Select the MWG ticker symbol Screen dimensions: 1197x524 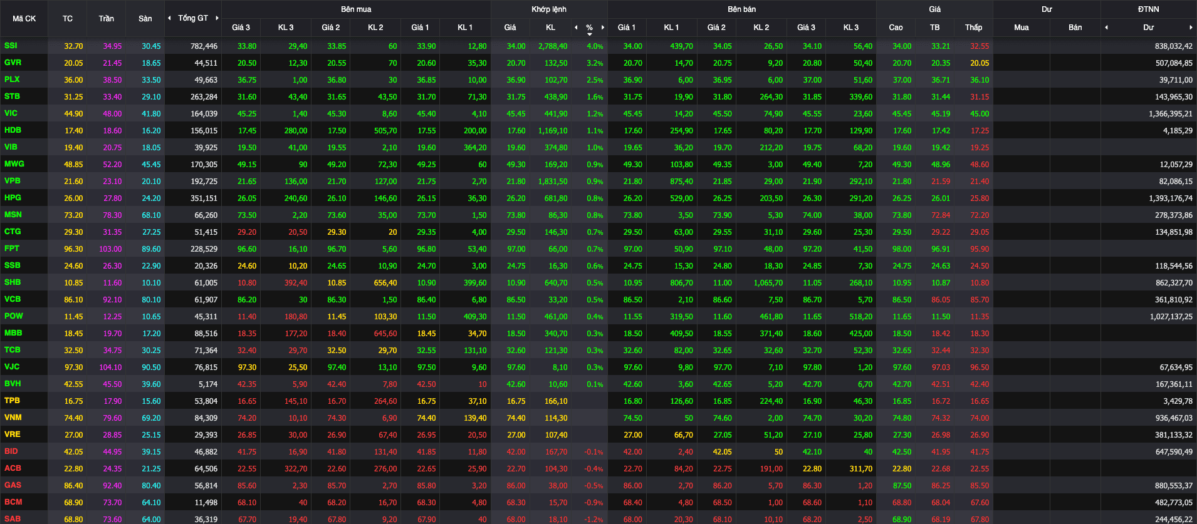(x=14, y=164)
